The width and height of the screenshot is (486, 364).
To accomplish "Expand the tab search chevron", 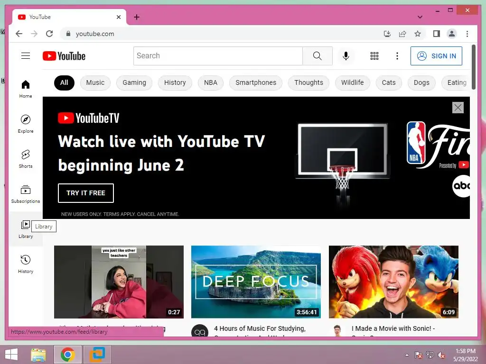I will pyautogui.click(x=420, y=17).
